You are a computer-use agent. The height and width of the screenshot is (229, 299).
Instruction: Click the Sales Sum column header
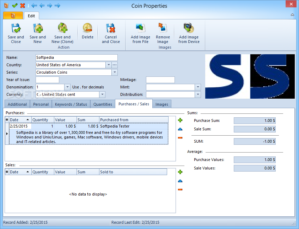pos(88,172)
